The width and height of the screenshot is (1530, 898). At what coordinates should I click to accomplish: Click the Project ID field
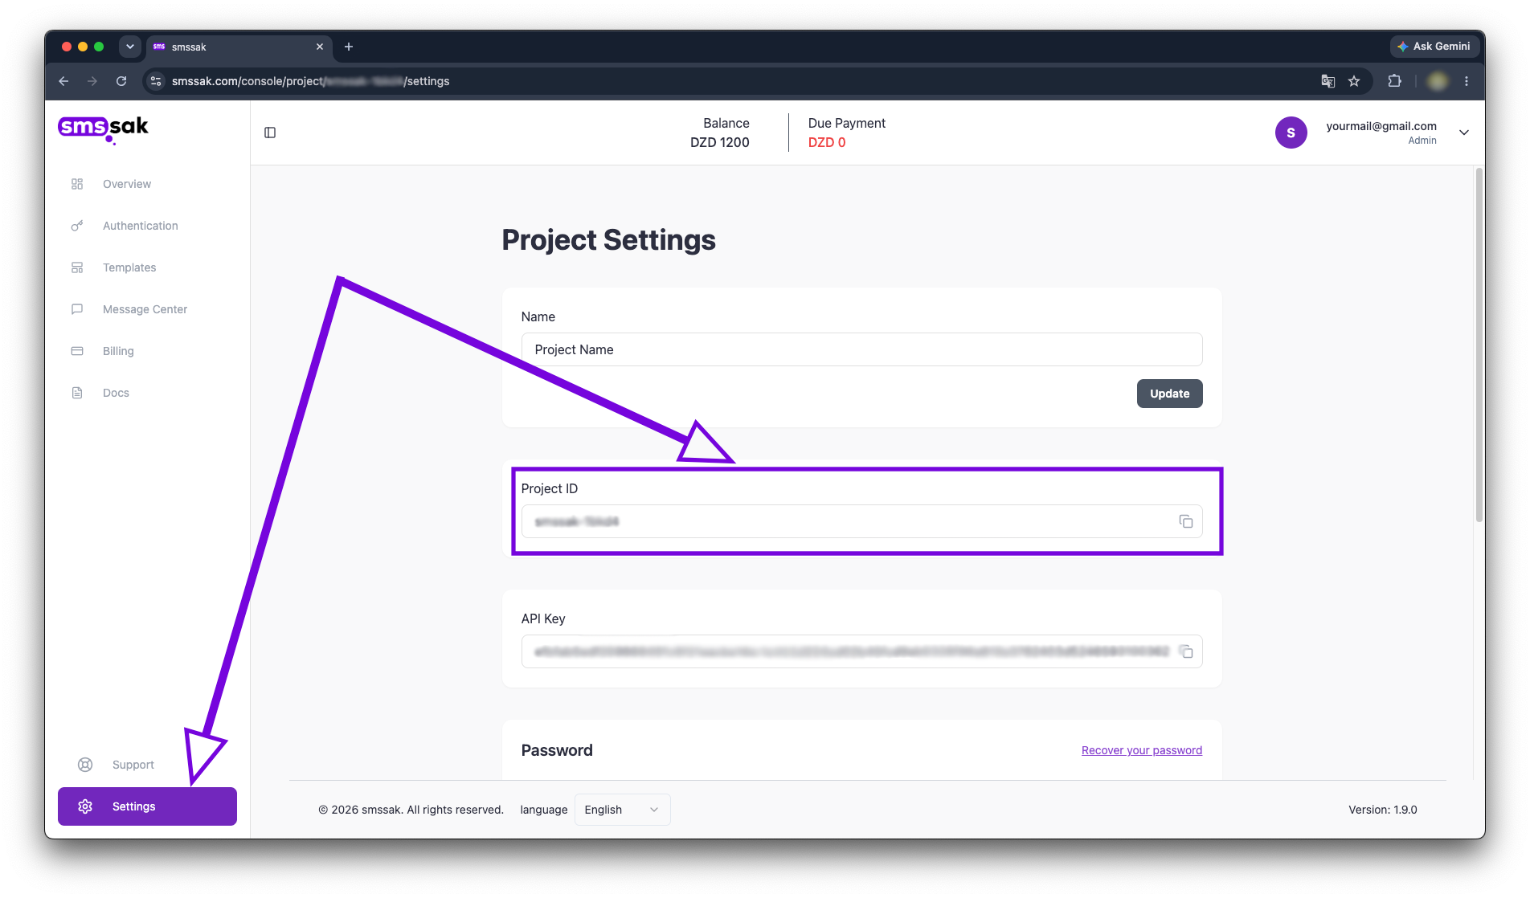(861, 521)
